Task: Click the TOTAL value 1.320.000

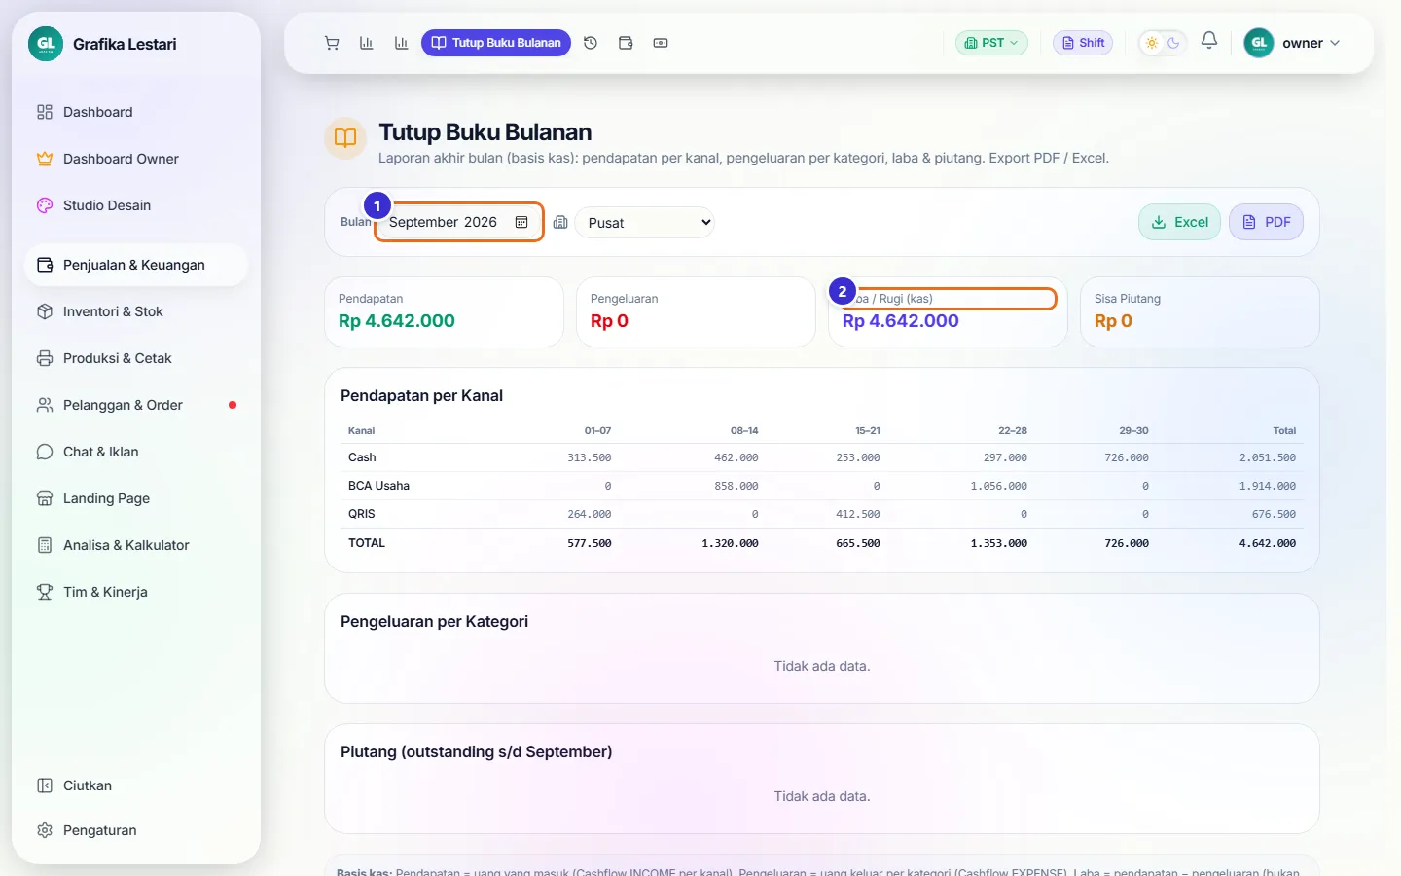Action: [x=730, y=543]
